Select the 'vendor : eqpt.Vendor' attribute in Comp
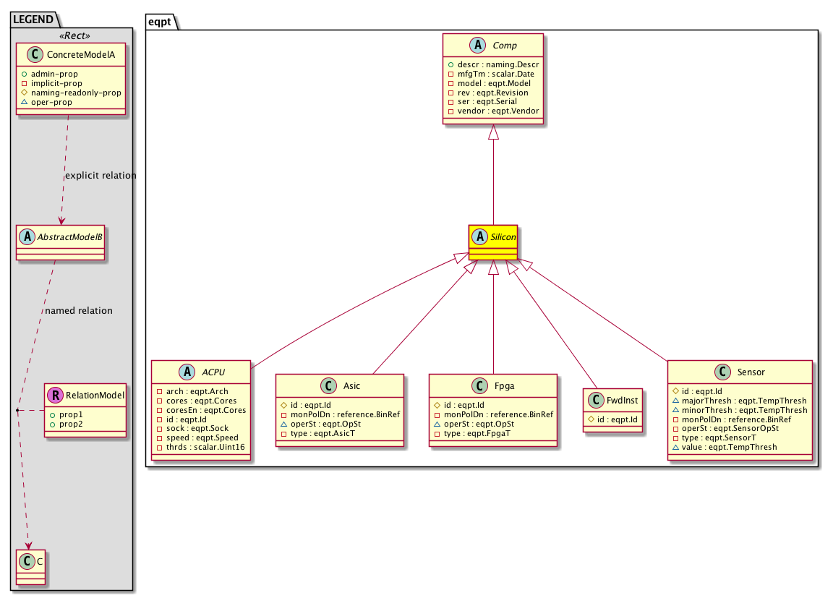This screenshot has width=833, height=598. pos(493,111)
